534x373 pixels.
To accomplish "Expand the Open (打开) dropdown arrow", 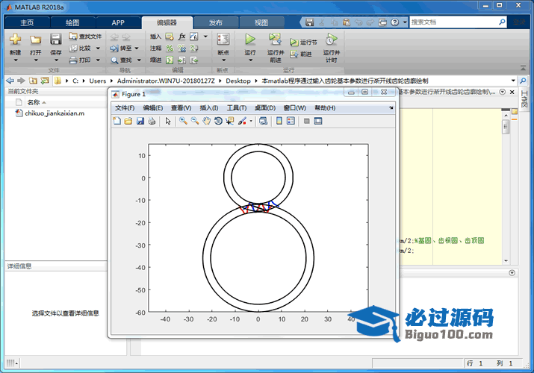I will (36, 60).
